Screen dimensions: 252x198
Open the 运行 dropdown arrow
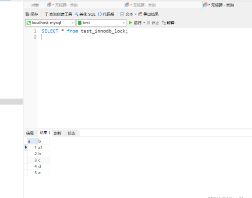tap(144, 23)
